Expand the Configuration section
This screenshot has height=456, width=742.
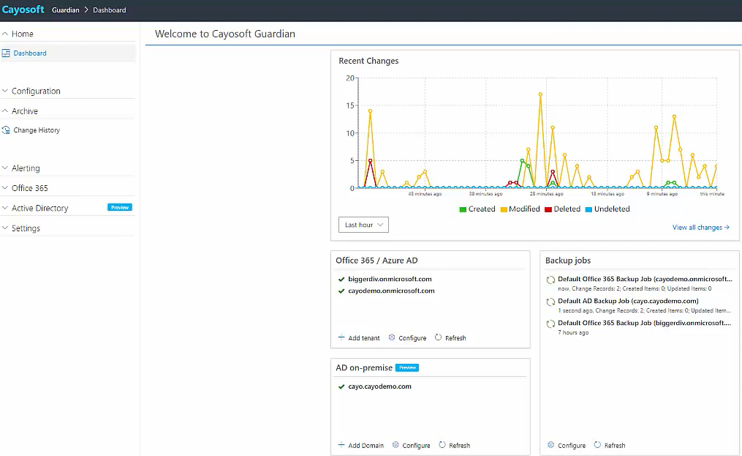coord(69,91)
